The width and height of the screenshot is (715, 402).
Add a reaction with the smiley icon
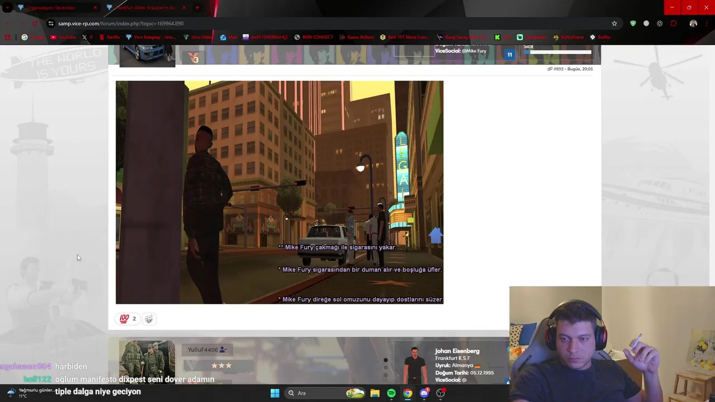149,319
